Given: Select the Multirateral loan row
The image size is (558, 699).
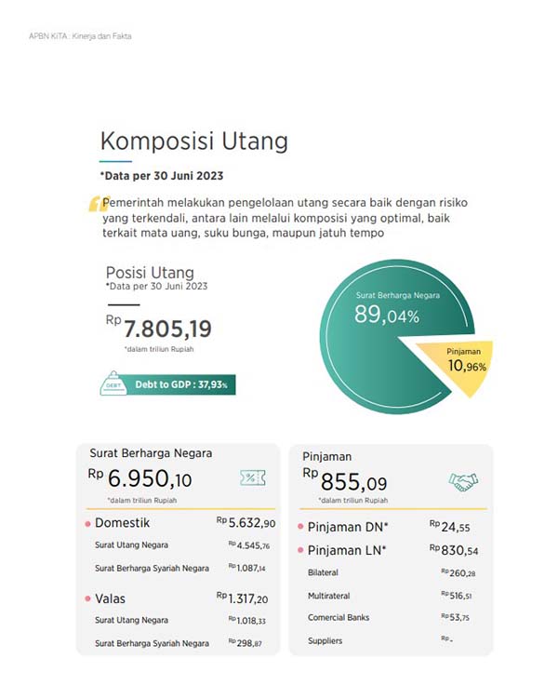Looking at the screenshot, I should point(391,596).
